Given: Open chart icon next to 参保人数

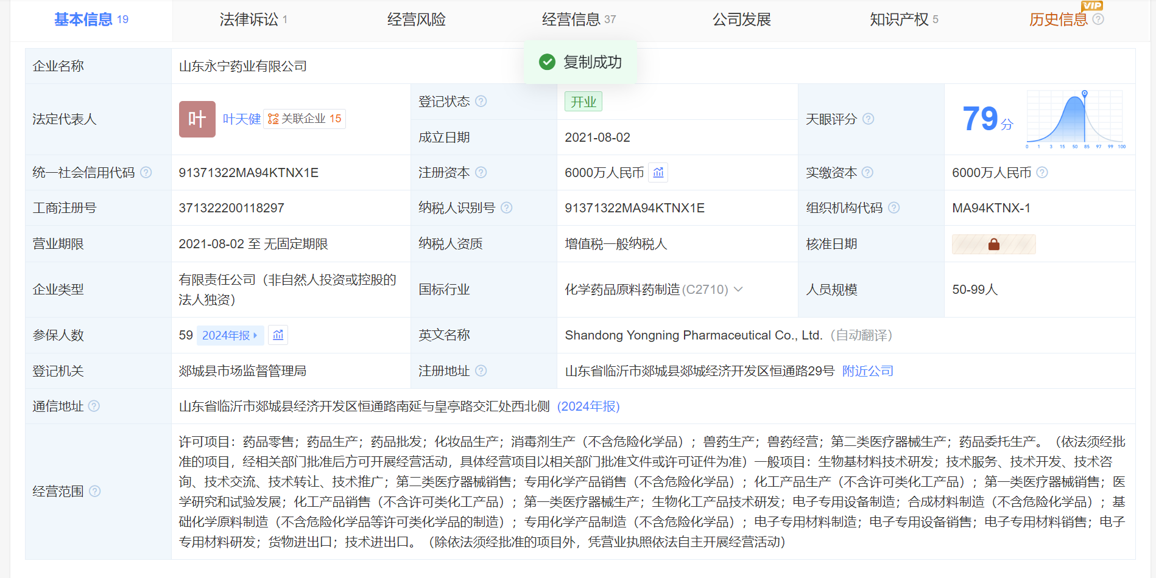Looking at the screenshot, I should 278,335.
